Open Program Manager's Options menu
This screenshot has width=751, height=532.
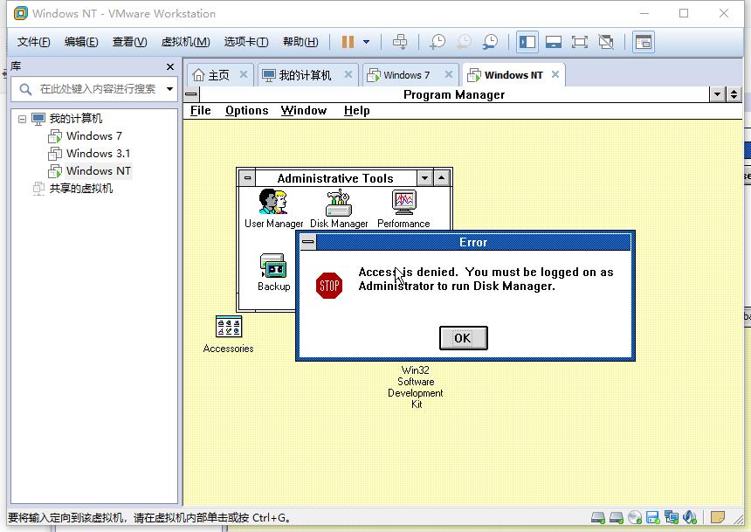246,111
